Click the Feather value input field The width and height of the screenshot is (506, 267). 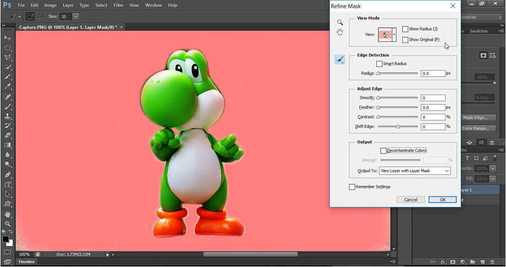coord(433,108)
